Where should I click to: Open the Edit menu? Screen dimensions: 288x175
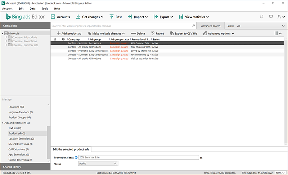point(21,9)
